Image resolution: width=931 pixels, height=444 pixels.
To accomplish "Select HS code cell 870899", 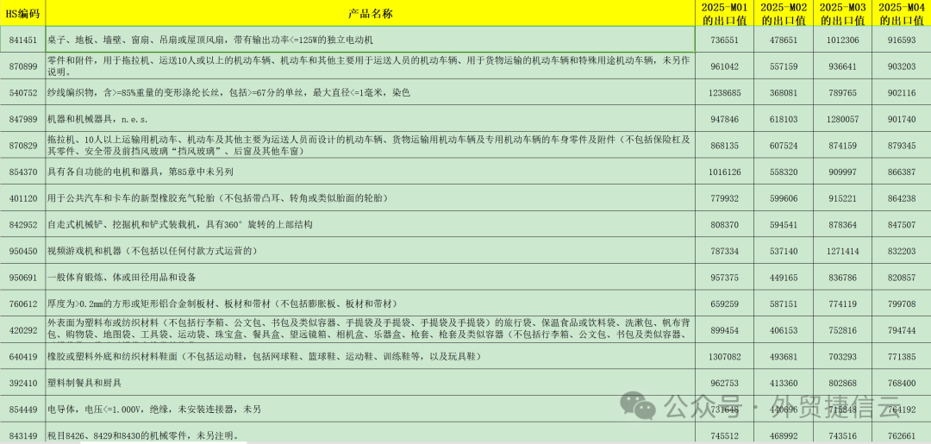I will (22, 66).
